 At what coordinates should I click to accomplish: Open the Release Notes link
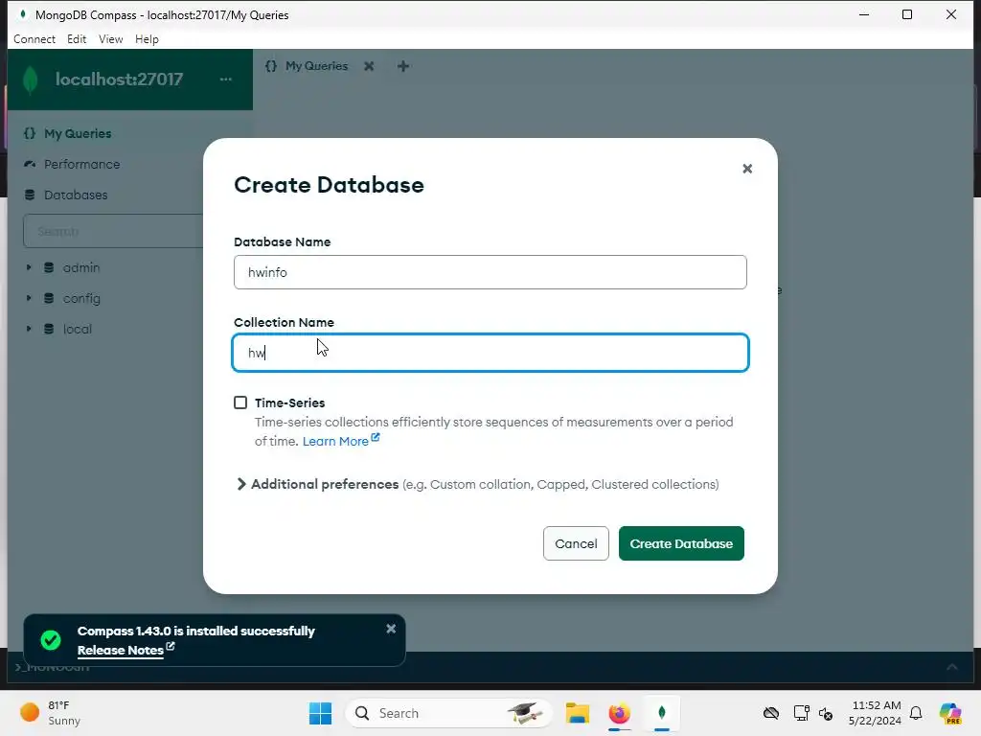coord(125,650)
